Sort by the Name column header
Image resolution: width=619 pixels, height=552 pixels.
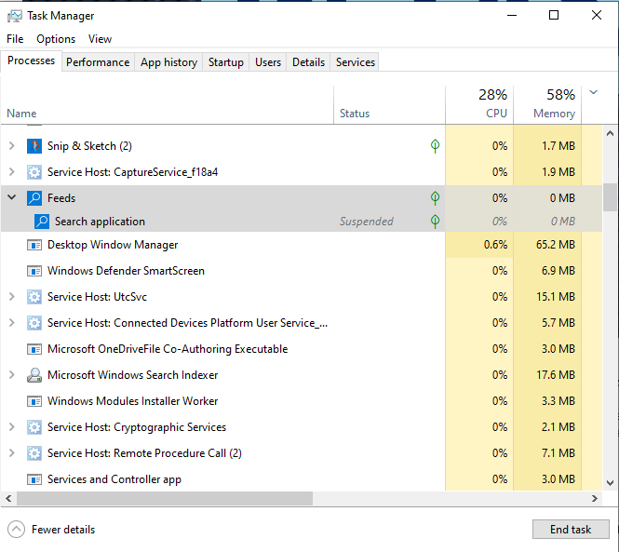pos(167,104)
